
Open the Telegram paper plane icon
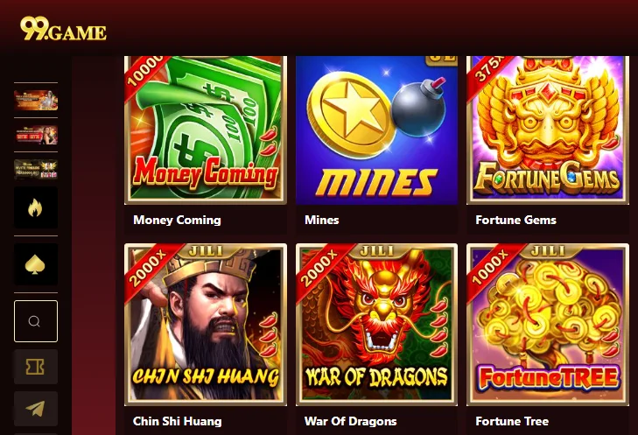coord(36,409)
